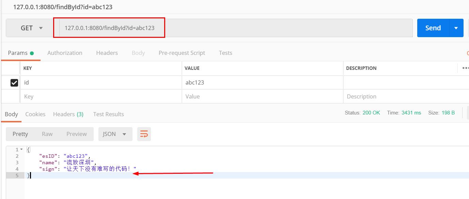The image size is (469, 199).
Task: Open the Tests tab
Action: pos(225,53)
